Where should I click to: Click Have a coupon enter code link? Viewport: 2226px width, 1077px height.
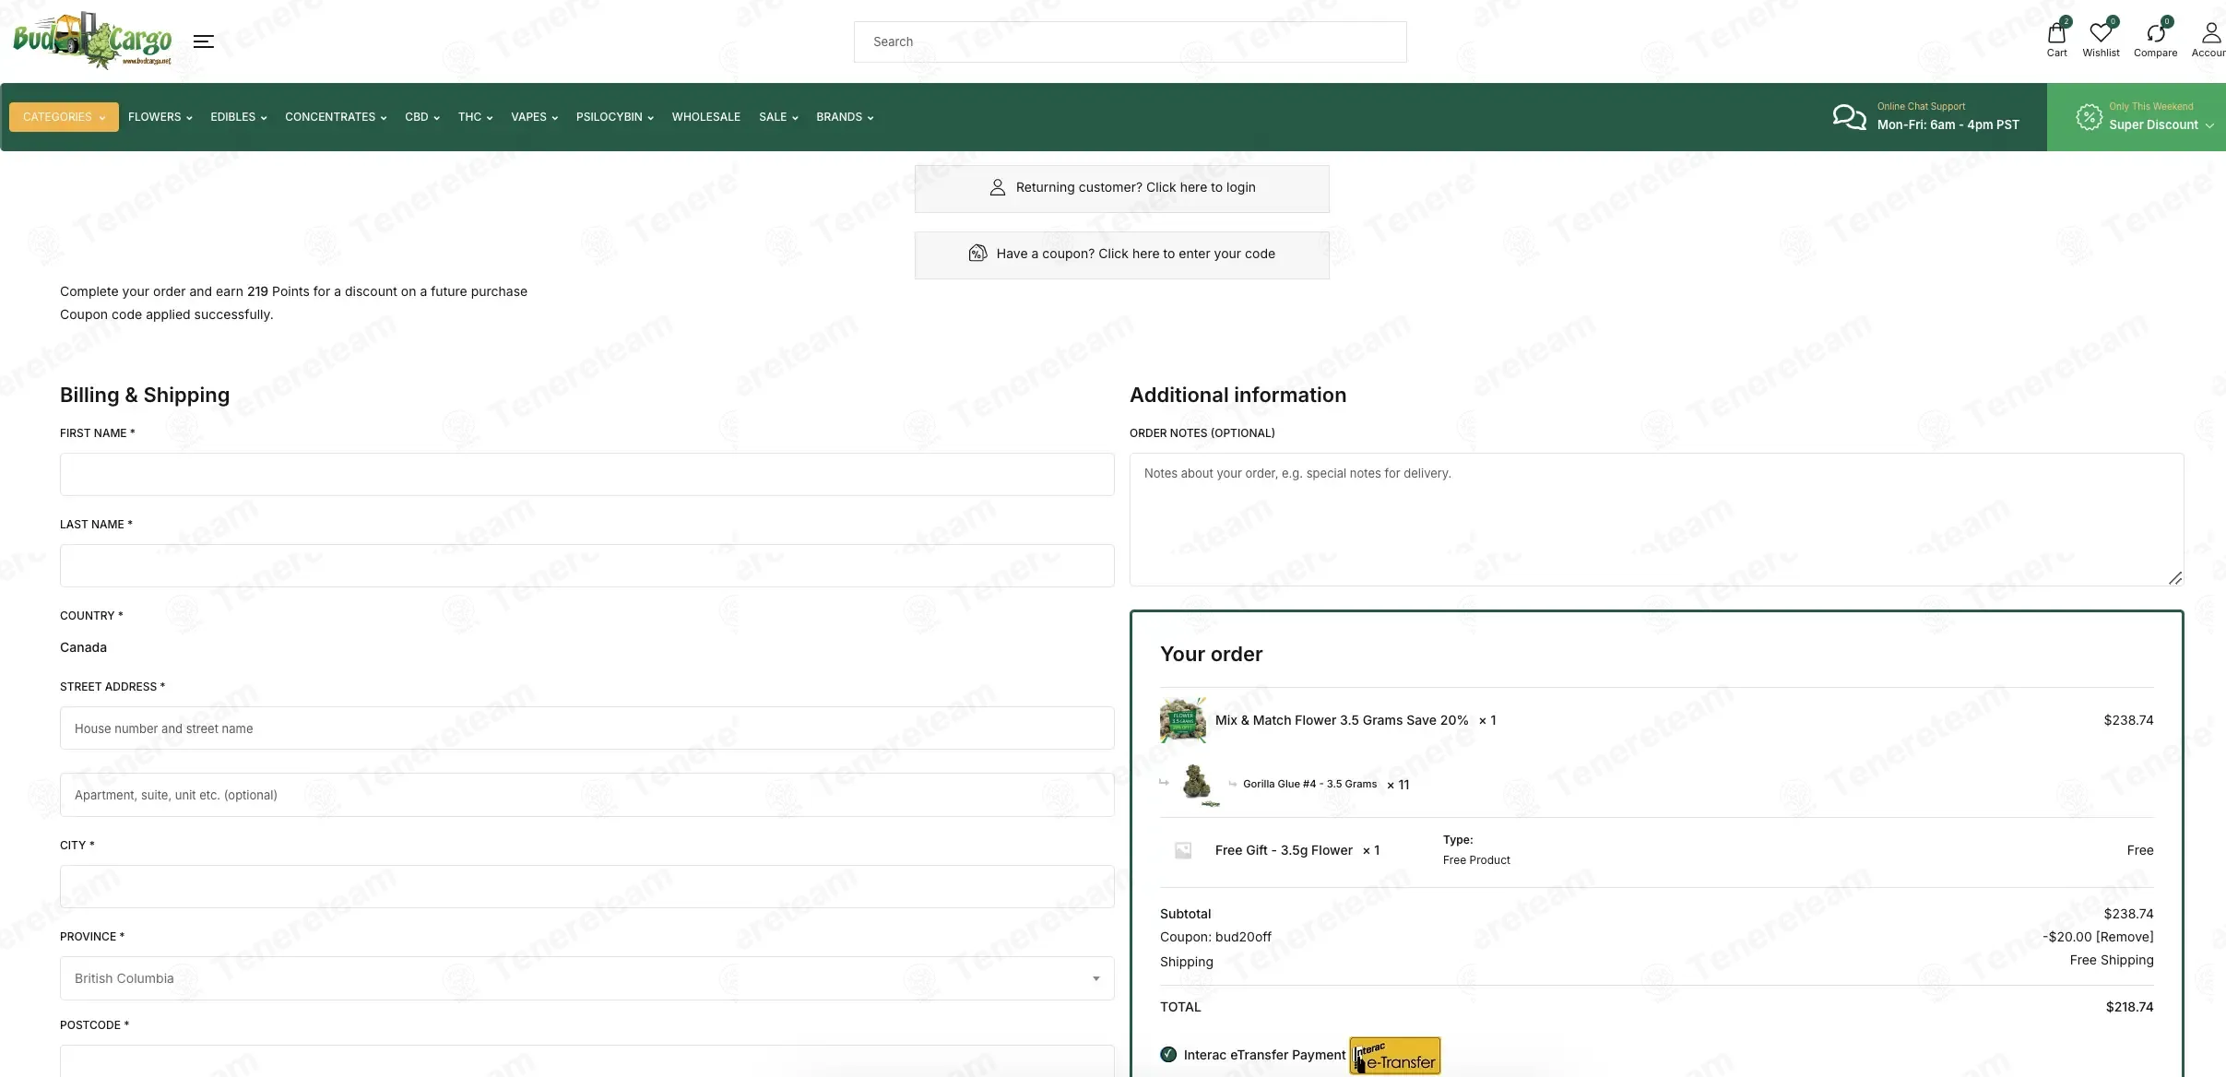coord(1135,254)
